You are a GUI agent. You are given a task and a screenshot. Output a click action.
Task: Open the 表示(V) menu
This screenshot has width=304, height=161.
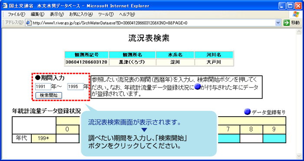[56, 14]
